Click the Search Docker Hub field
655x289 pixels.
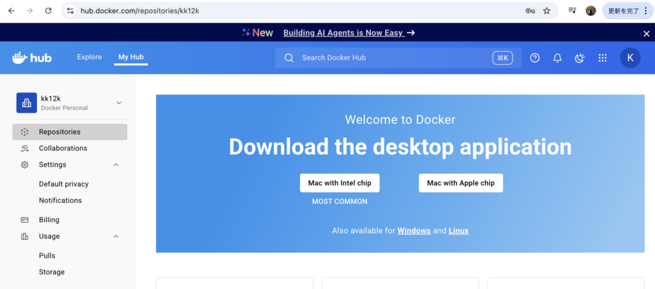tap(398, 58)
